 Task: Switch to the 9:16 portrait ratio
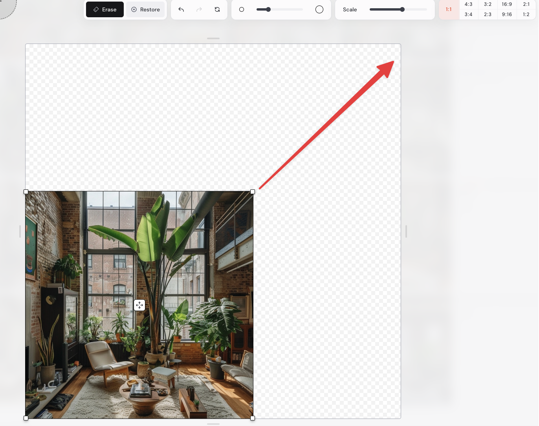tap(507, 15)
